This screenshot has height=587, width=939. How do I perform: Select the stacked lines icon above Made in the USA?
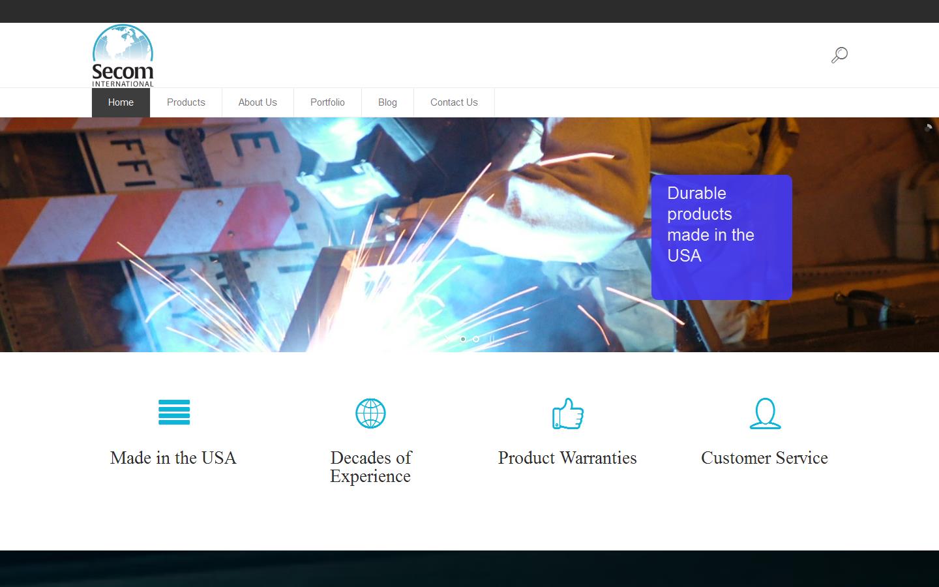click(x=173, y=413)
